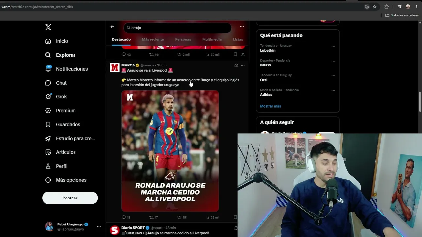422x237 pixels.
Task: Click the 25min timestamp on MARCA tweet
Action: click(x=162, y=65)
